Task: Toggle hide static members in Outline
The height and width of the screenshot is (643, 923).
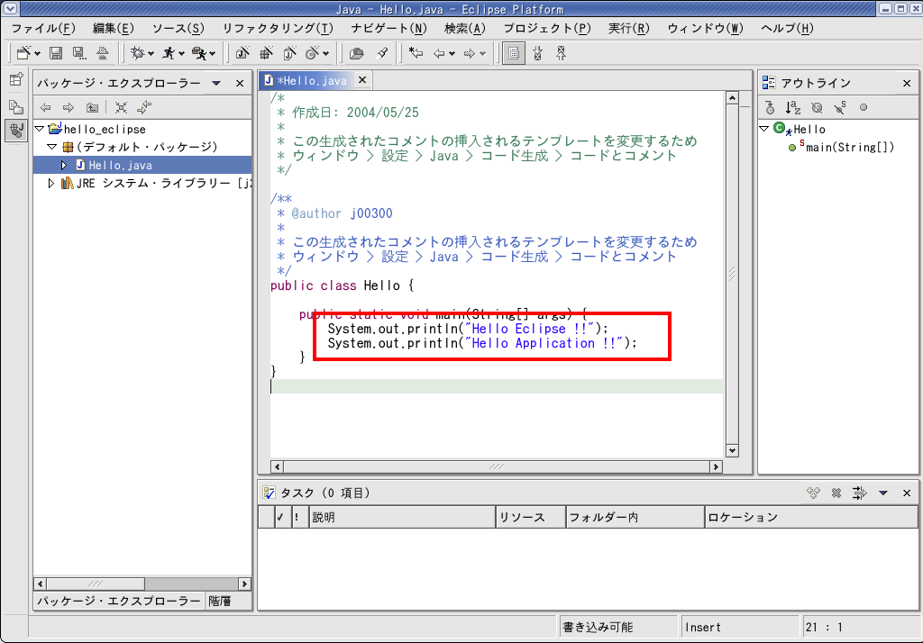Action: tap(840, 108)
